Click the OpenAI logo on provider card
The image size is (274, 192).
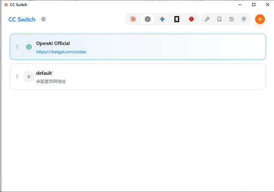(x=29, y=47)
